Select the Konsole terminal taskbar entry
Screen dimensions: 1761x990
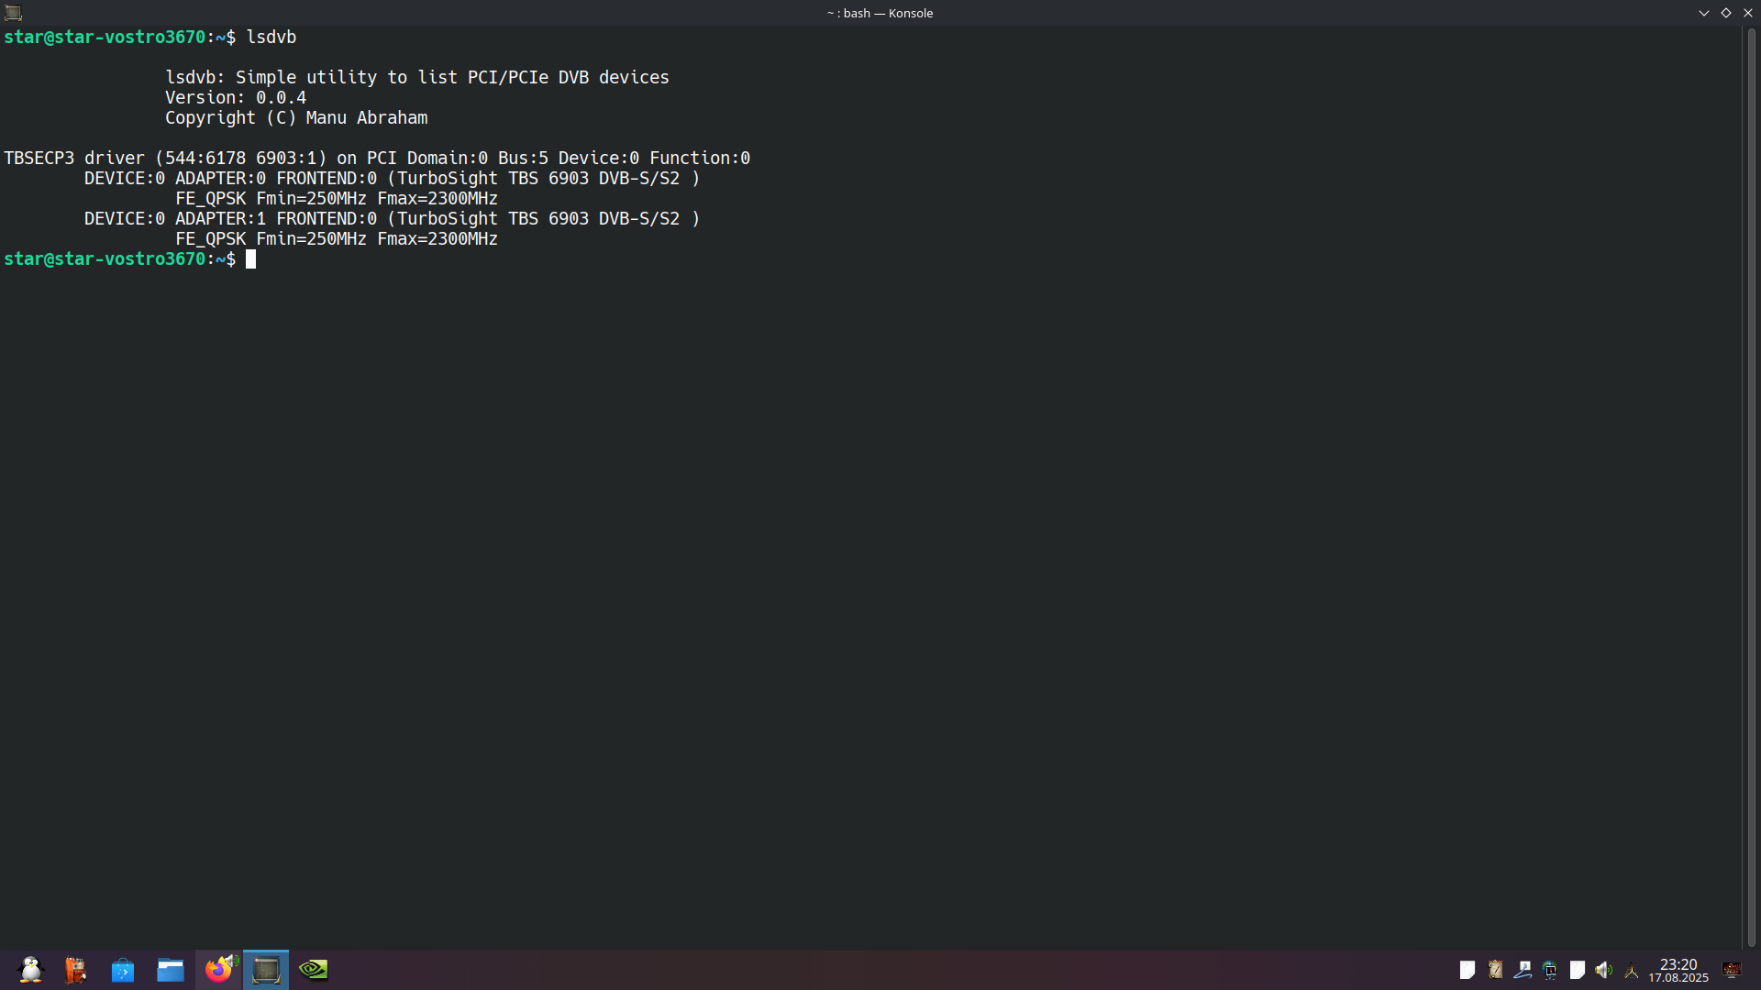click(x=266, y=970)
